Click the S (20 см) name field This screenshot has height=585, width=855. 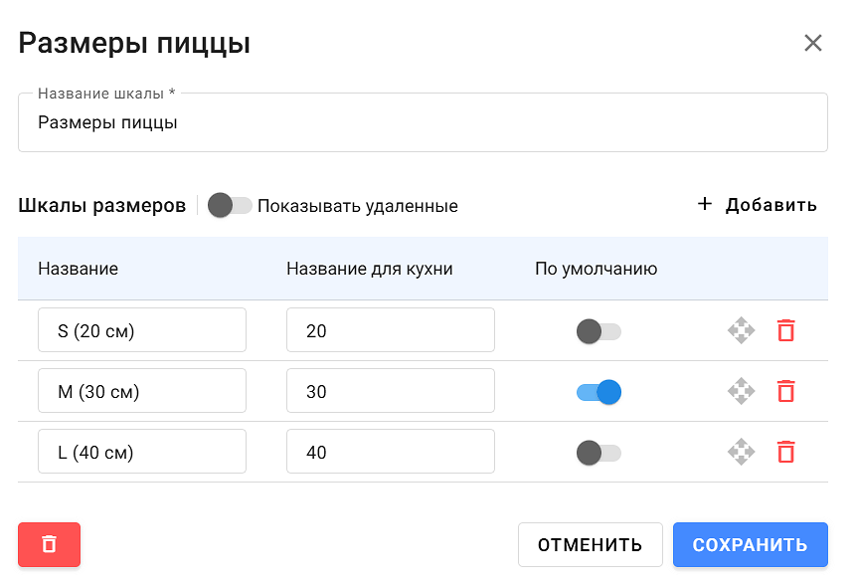141,330
